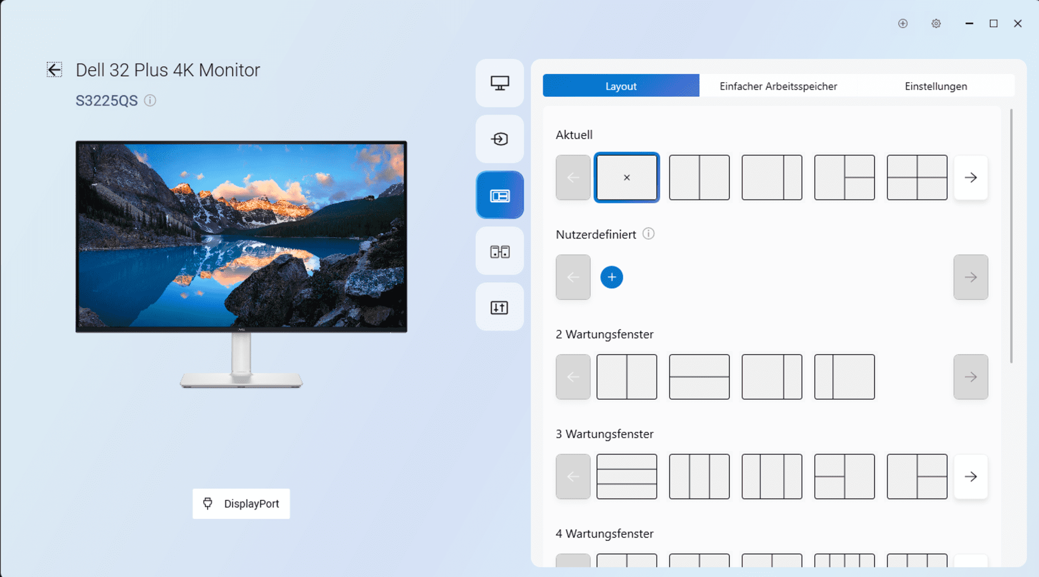The width and height of the screenshot is (1039, 577).
Task: Open the display sidebar panel
Action: (x=499, y=83)
